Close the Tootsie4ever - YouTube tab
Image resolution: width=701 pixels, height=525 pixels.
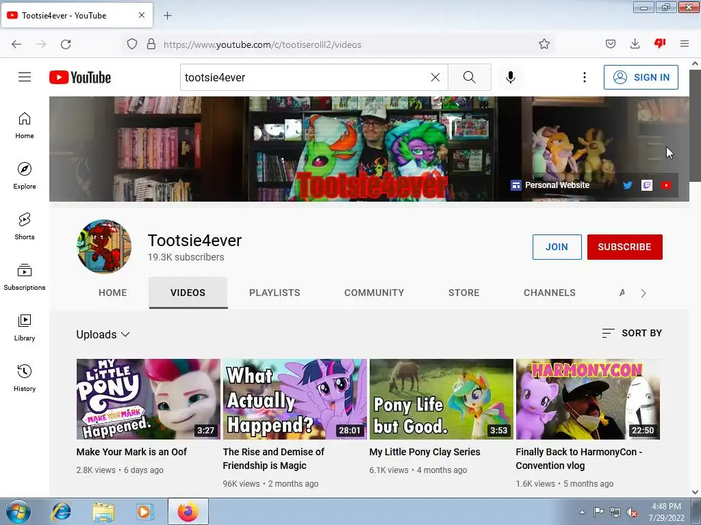[141, 15]
